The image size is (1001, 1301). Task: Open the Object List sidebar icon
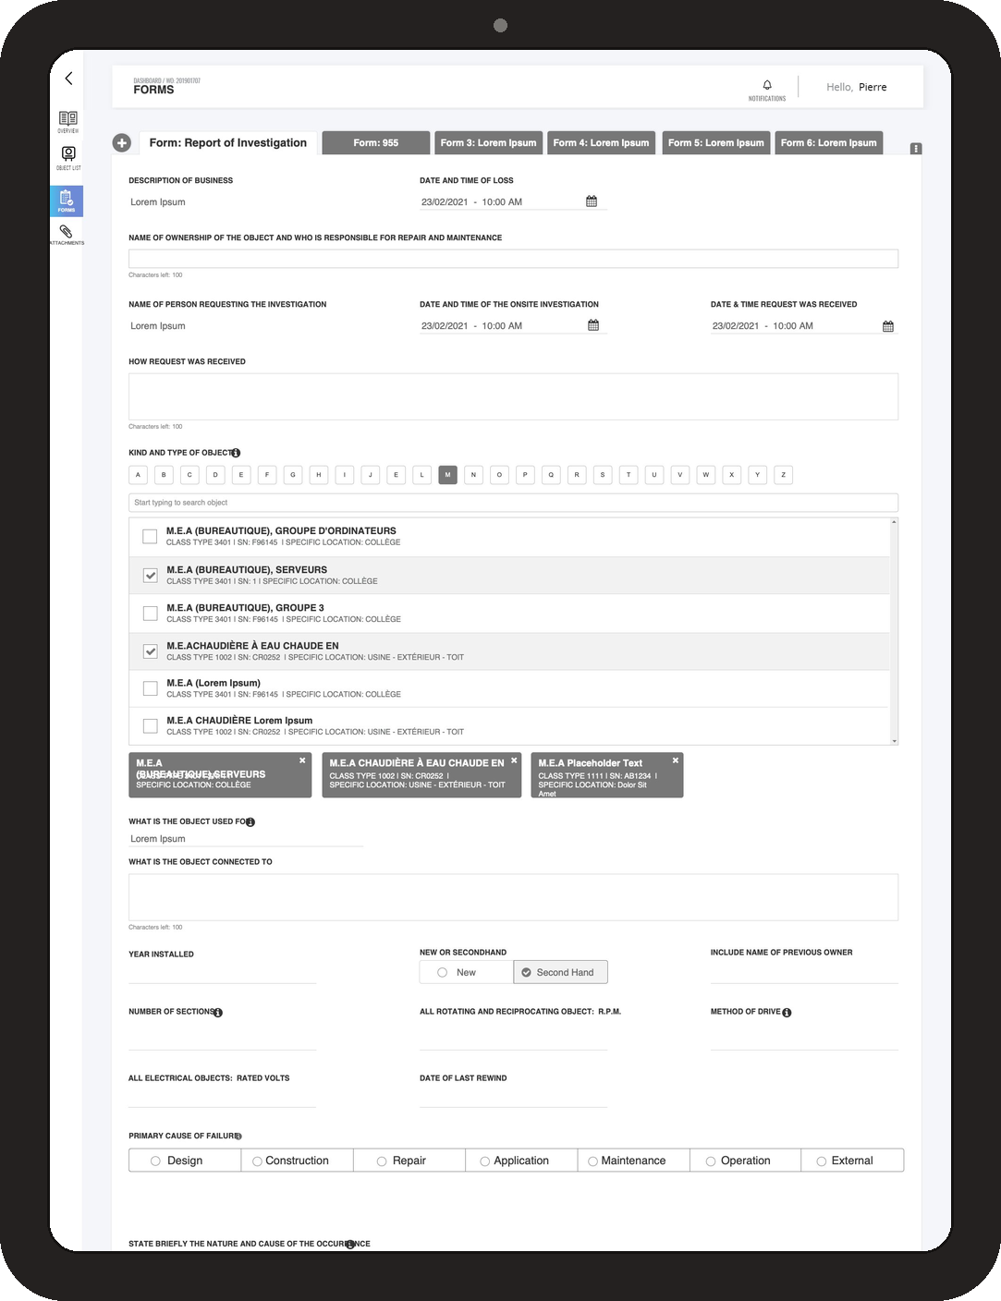pyautogui.click(x=68, y=158)
